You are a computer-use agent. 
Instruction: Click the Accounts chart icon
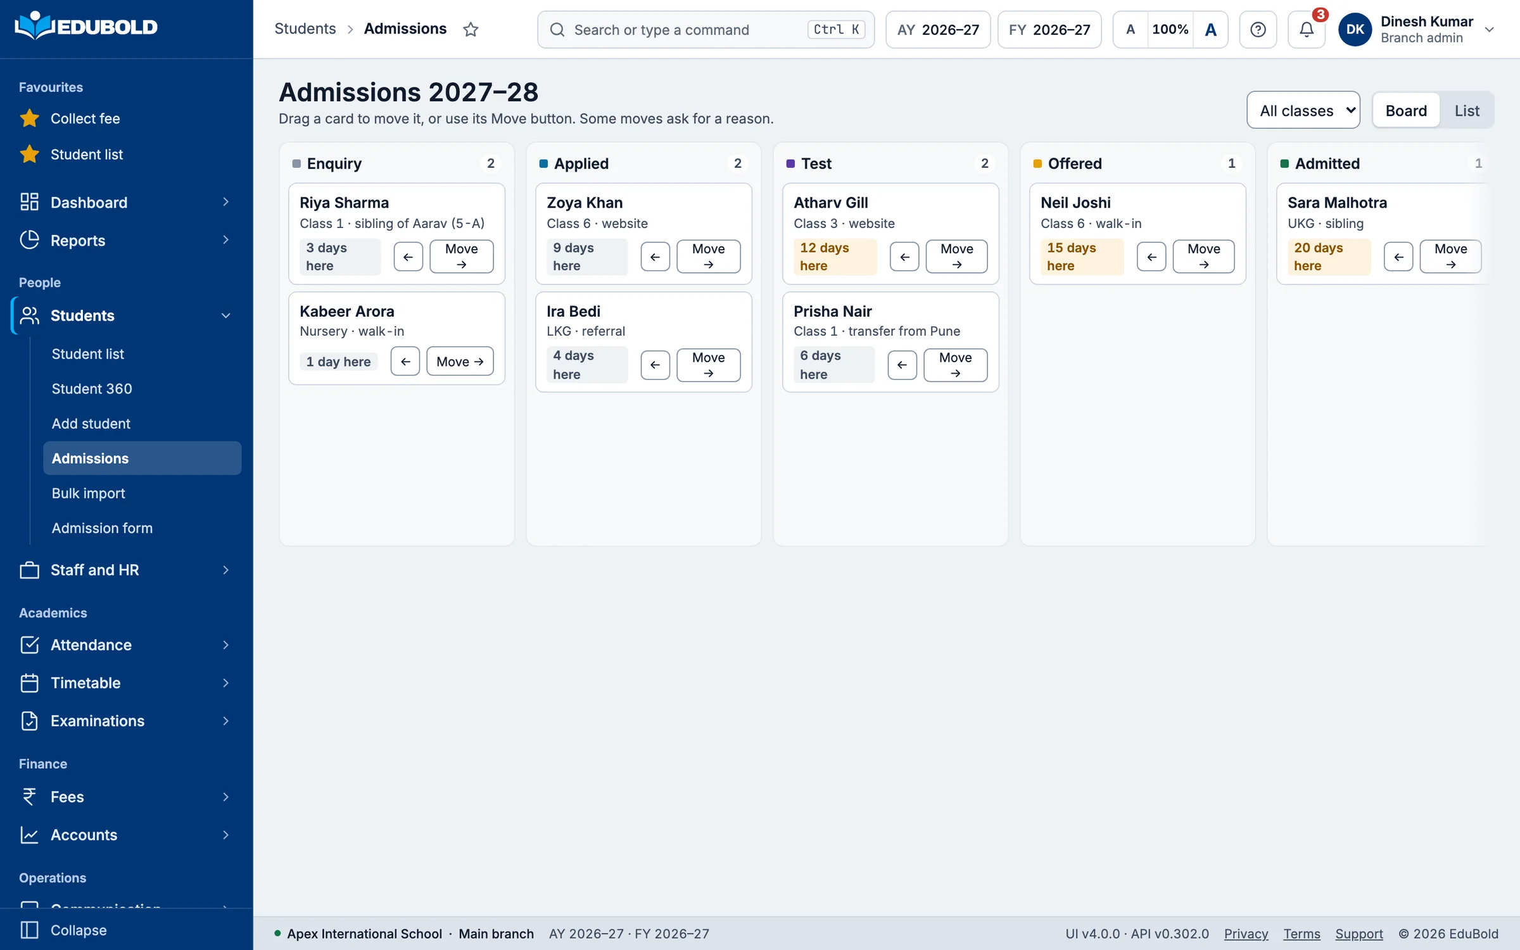pyautogui.click(x=29, y=835)
